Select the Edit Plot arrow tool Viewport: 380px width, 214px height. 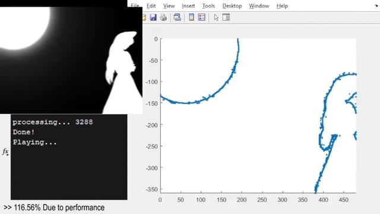pos(216,17)
